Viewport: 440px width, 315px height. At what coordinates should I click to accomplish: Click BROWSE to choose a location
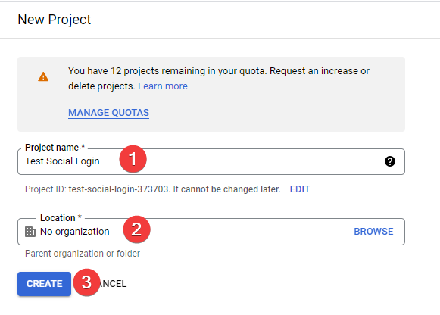pos(373,232)
